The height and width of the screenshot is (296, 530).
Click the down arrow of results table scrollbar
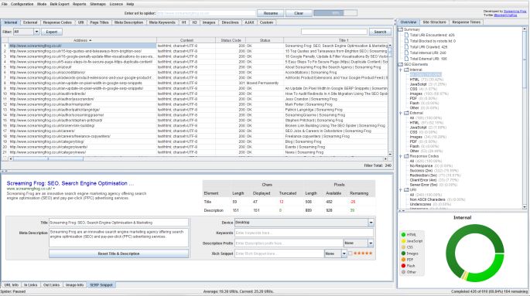pos(390,154)
